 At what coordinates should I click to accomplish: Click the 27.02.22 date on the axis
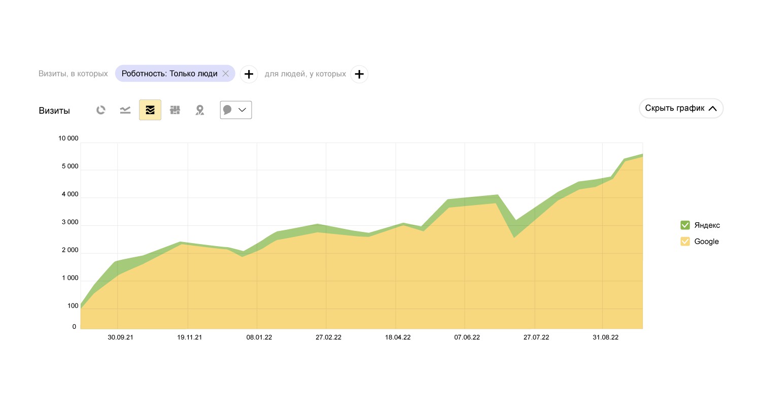pyautogui.click(x=328, y=337)
